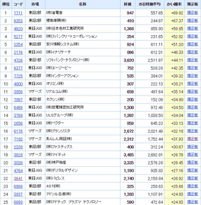Select the name ソフトバンク・テクノロジー(株)
This screenshot has height=205, width=201.
click(x=68, y=60)
